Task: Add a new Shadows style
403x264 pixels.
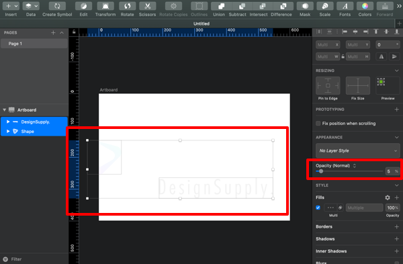Action: tap(396, 238)
